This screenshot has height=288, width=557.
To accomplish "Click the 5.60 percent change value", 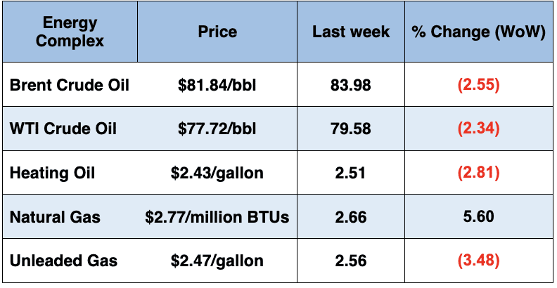I will 478,217.
